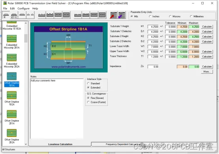Click the Zo minimum impedance field
The height and width of the screenshot is (154, 219).
[x=182, y=67]
